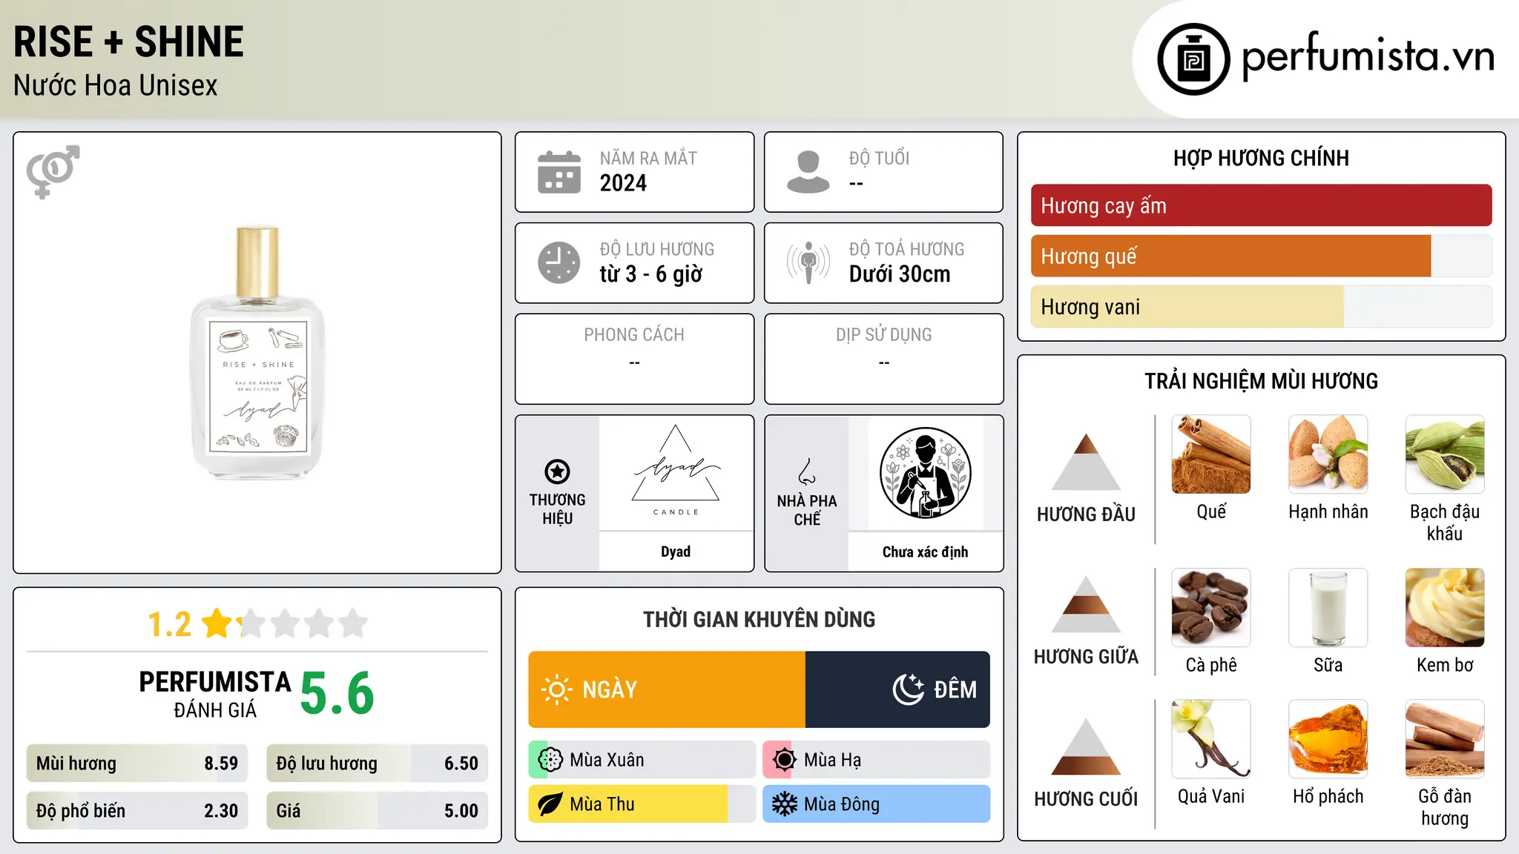Click the Mùa Đông season bar

(x=877, y=804)
